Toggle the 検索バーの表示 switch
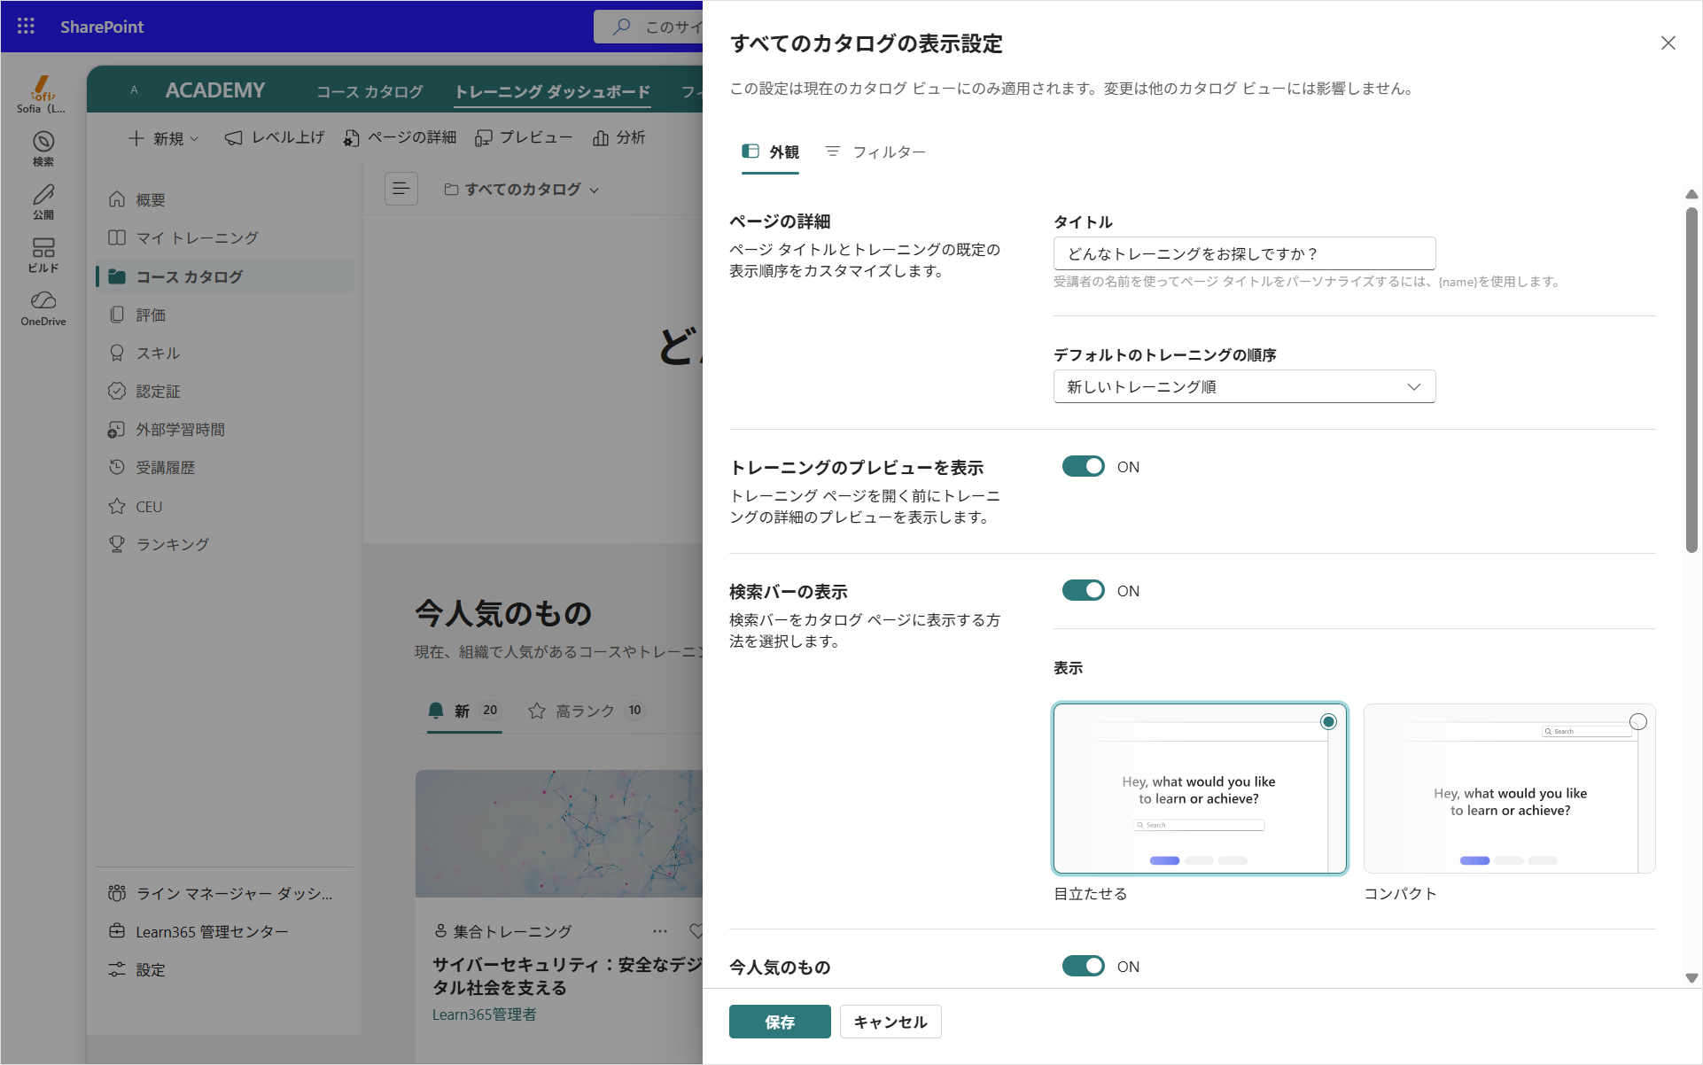Image resolution: width=1703 pixels, height=1065 pixels. point(1083,590)
